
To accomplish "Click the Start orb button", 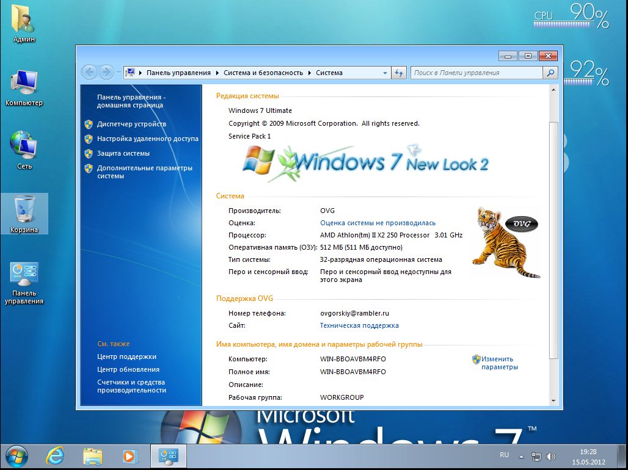I will [16, 455].
